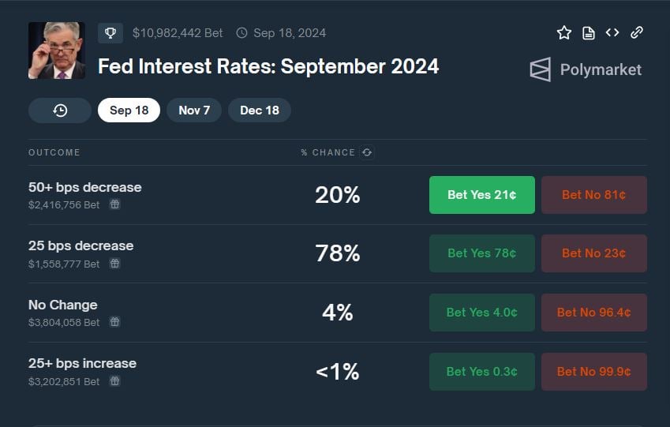Screen dimensions: 670x427
Task: Click Bet Yes 0.3¢ button
Action: click(482, 372)
